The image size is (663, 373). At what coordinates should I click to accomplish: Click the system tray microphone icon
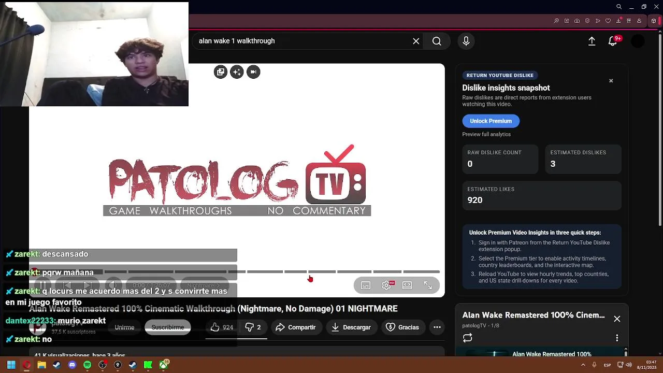pyautogui.click(x=595, y=365)
